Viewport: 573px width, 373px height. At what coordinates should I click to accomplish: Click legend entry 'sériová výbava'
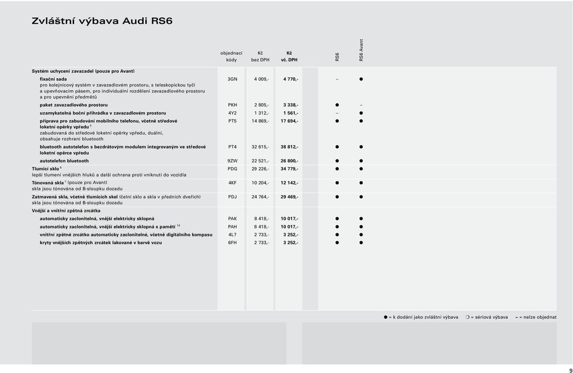(x=487, y=317)
